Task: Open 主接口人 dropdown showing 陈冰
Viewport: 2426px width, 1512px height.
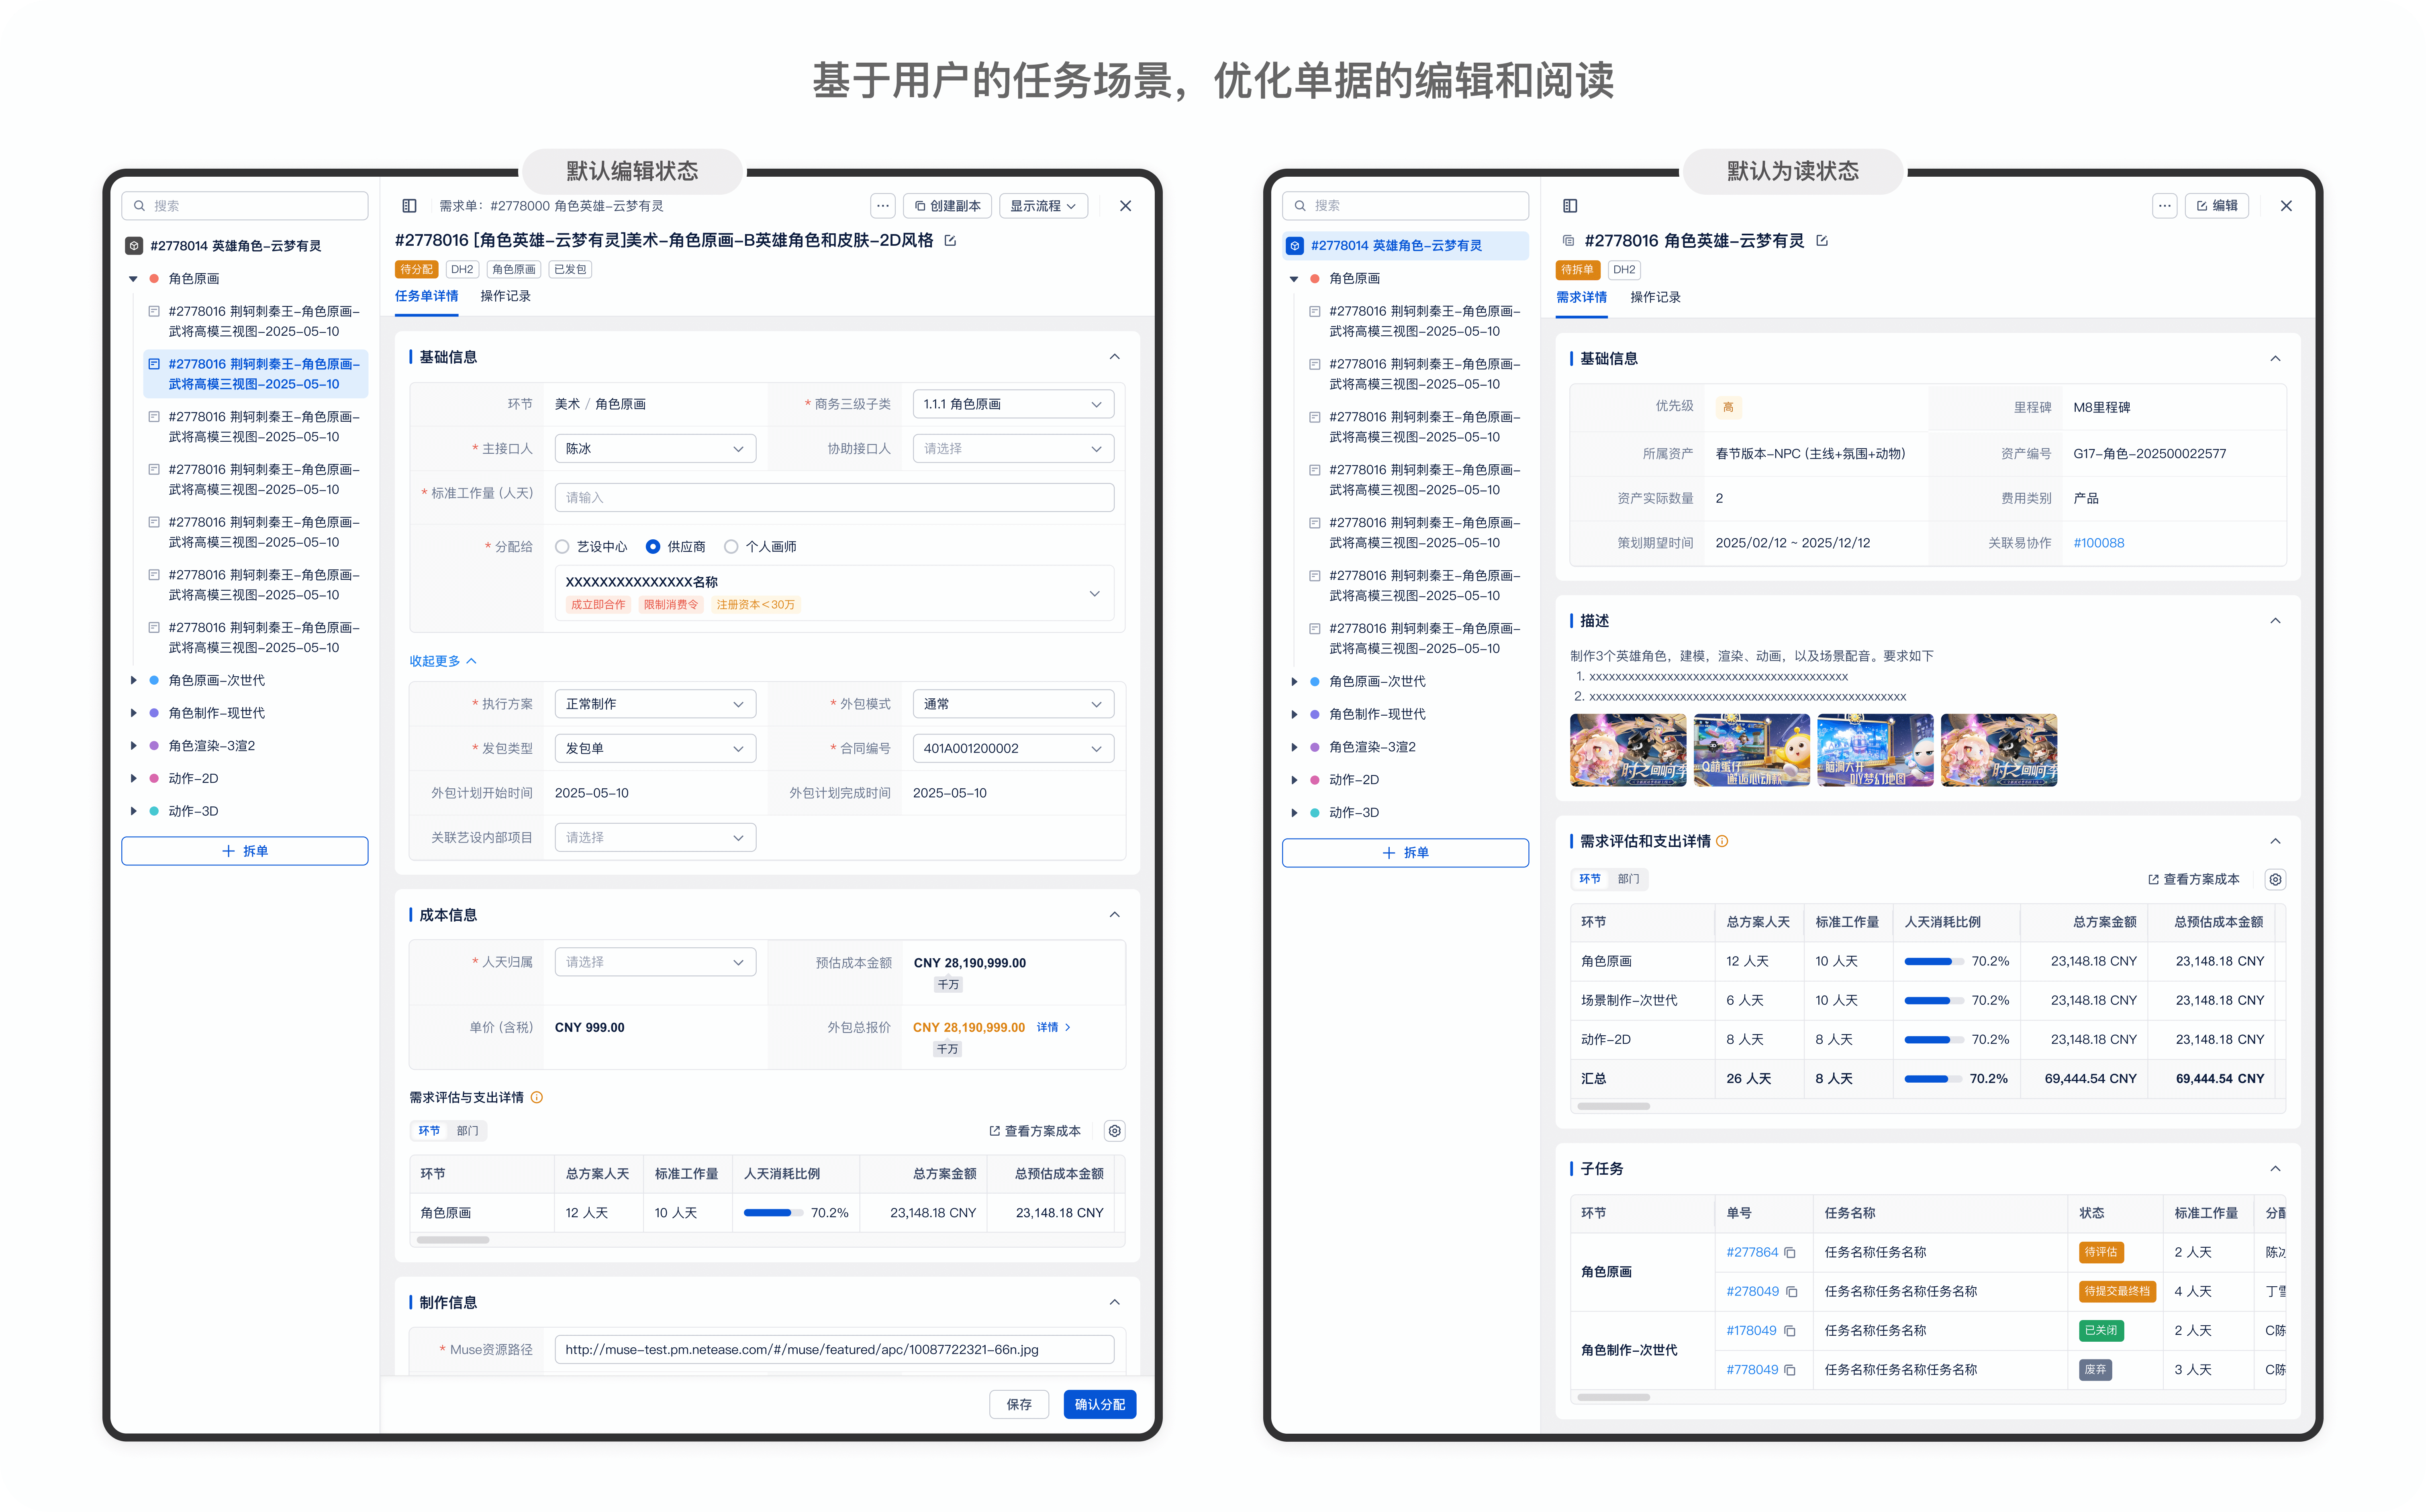Action: click(x=655, y=449)
